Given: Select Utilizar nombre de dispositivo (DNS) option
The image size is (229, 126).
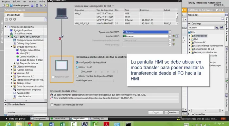Looking at the screenshot, I should click(x=77, y=76).
